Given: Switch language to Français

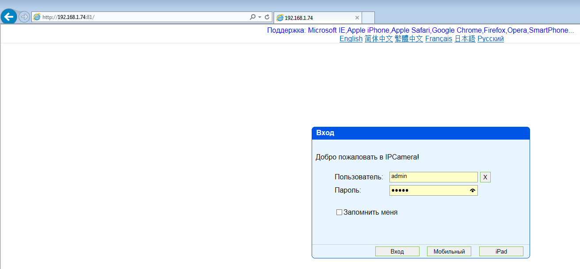Looking at the screenshot, I should [x=438, y=39].
